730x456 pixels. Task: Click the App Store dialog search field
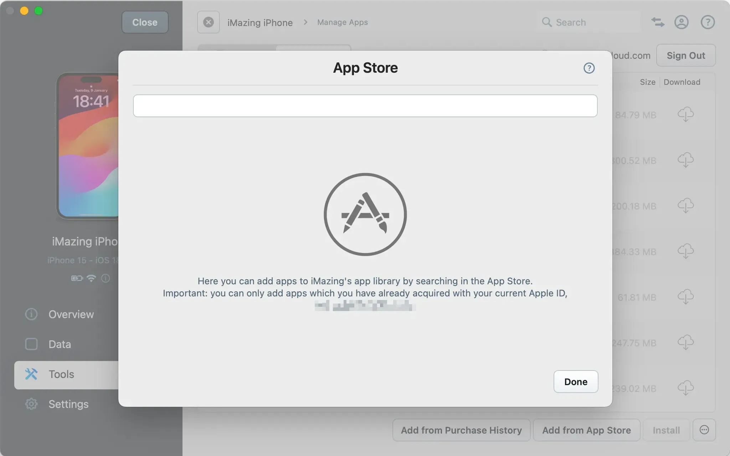click(x=365, y=106)
